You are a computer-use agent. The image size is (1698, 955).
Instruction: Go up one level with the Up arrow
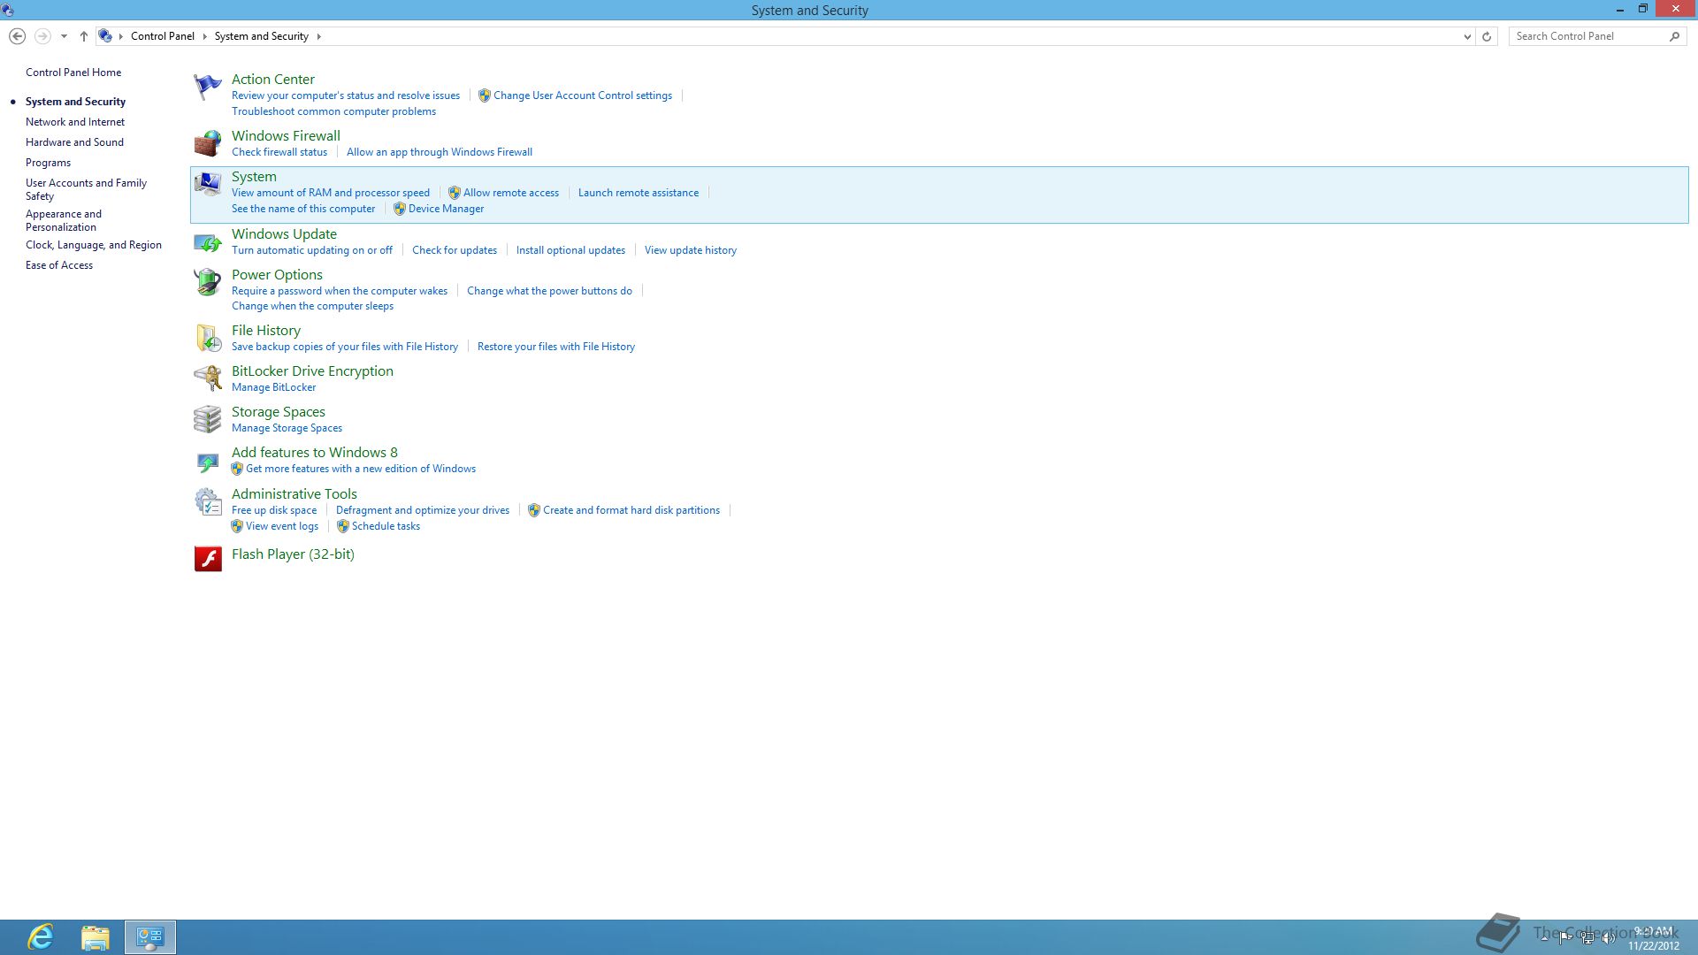pyautogui.click(x=84, y=36)
